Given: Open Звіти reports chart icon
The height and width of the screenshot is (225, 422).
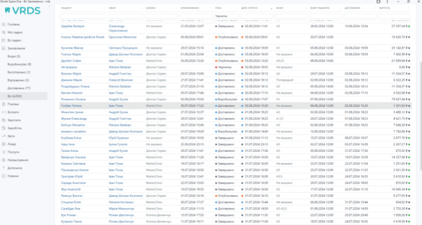Looking at the screenshot, I should click(4, 136).
